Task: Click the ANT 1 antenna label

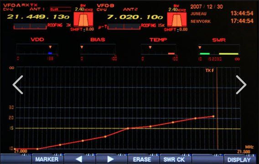Action: [37, 9]
